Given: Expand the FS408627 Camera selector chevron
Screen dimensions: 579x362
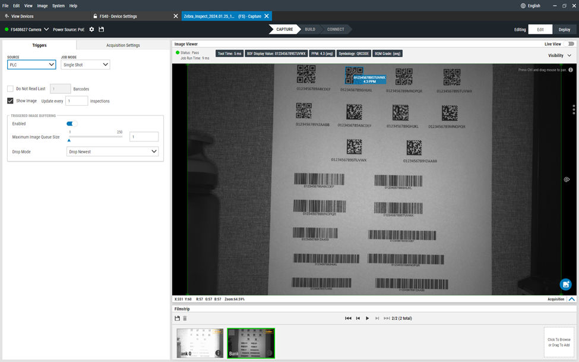Looking at the screenshot, I should tap(46, 29).
